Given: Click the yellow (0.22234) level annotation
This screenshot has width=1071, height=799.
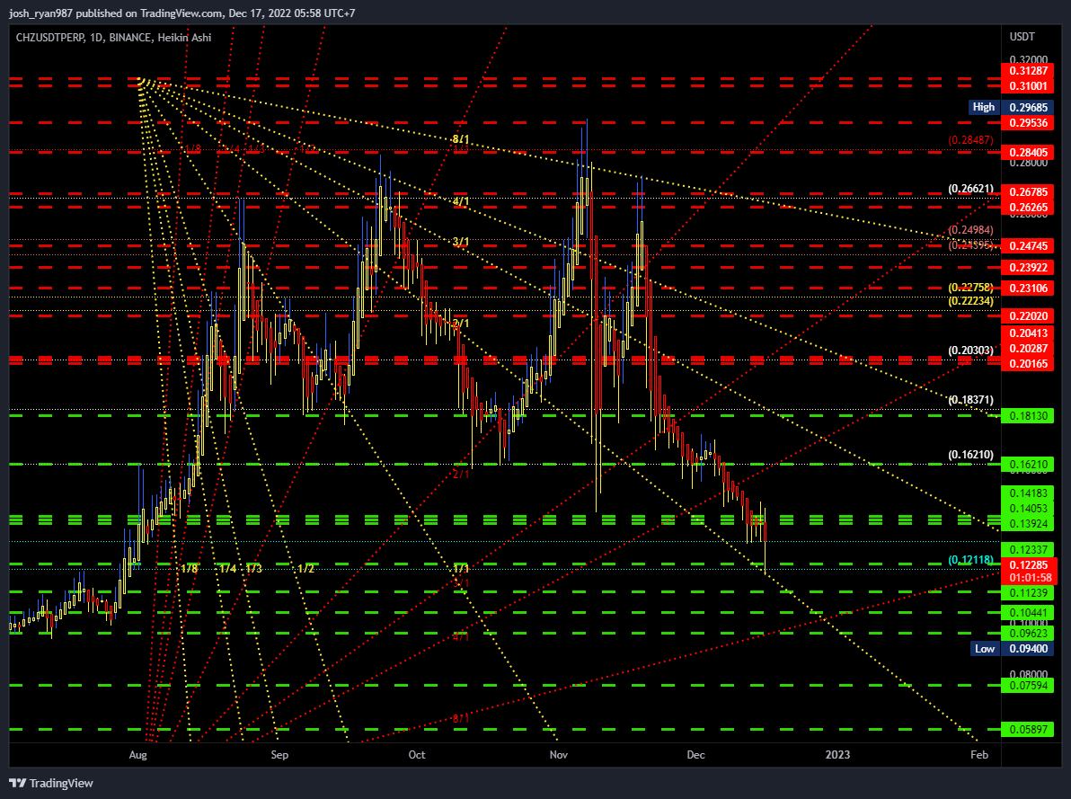Looking at the screenshot, I should point(970,301).
